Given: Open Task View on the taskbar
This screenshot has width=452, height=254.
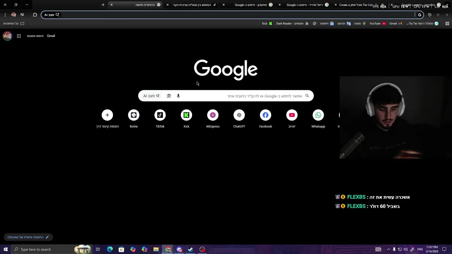Looking at the screenshot, I should pyautogui.click(x=98, y=249).
